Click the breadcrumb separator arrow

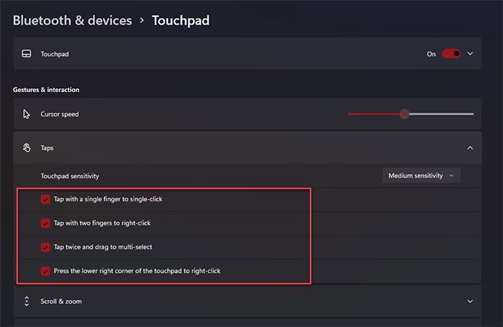coord(142,21)
